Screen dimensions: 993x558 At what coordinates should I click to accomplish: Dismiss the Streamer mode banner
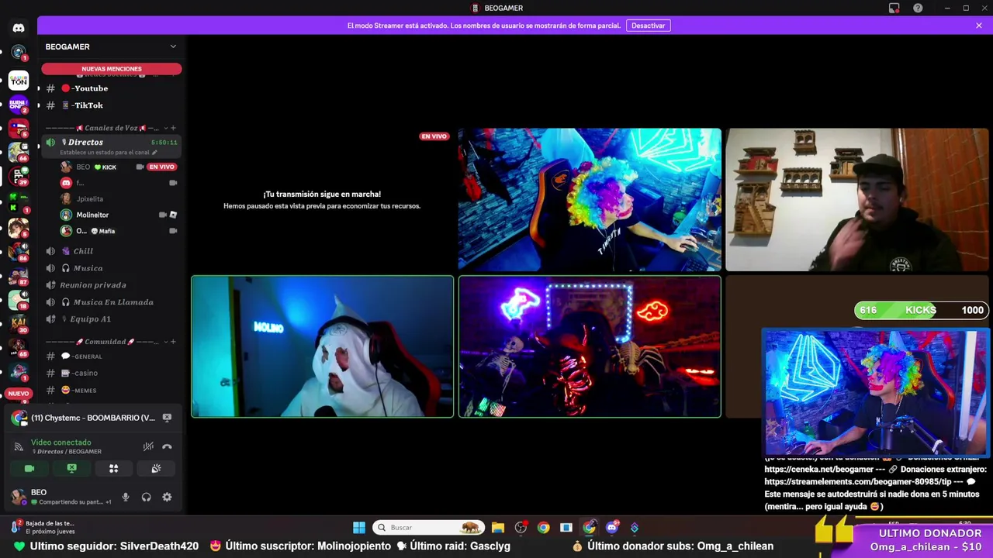point(979,26)
